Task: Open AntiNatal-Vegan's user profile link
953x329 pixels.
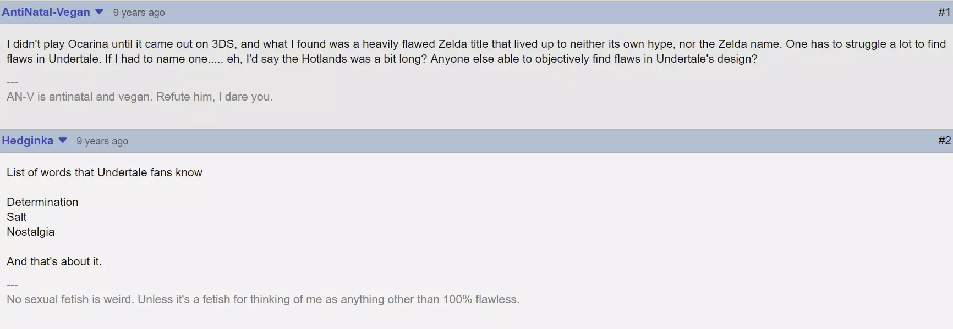Action: click(46, 12)
